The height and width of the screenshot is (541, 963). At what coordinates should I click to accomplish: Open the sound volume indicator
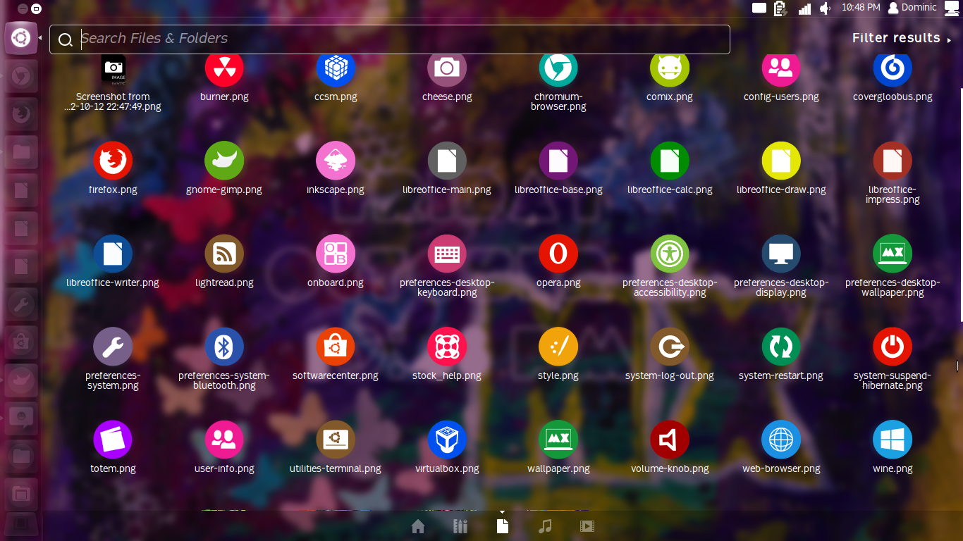click(x=826, y=8)
